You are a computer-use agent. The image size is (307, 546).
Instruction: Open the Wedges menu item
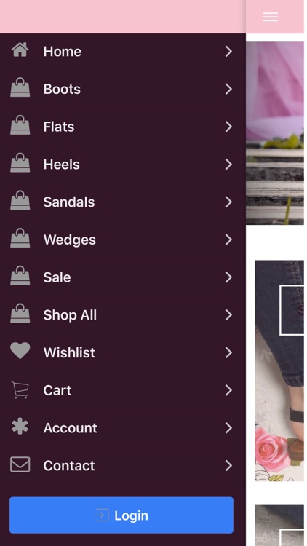123,240
